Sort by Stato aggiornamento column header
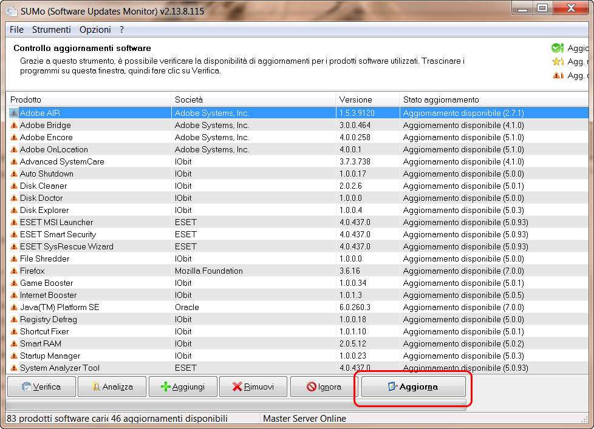This screenshot has height=429, width=594. (494, 100)
